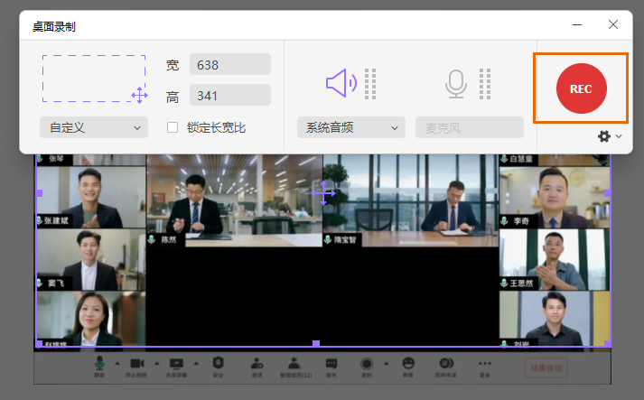Enable the 锁定长宽比 checkbox
Image resolution: width=644 pixels, height=400 pixels.
[173, 127]
